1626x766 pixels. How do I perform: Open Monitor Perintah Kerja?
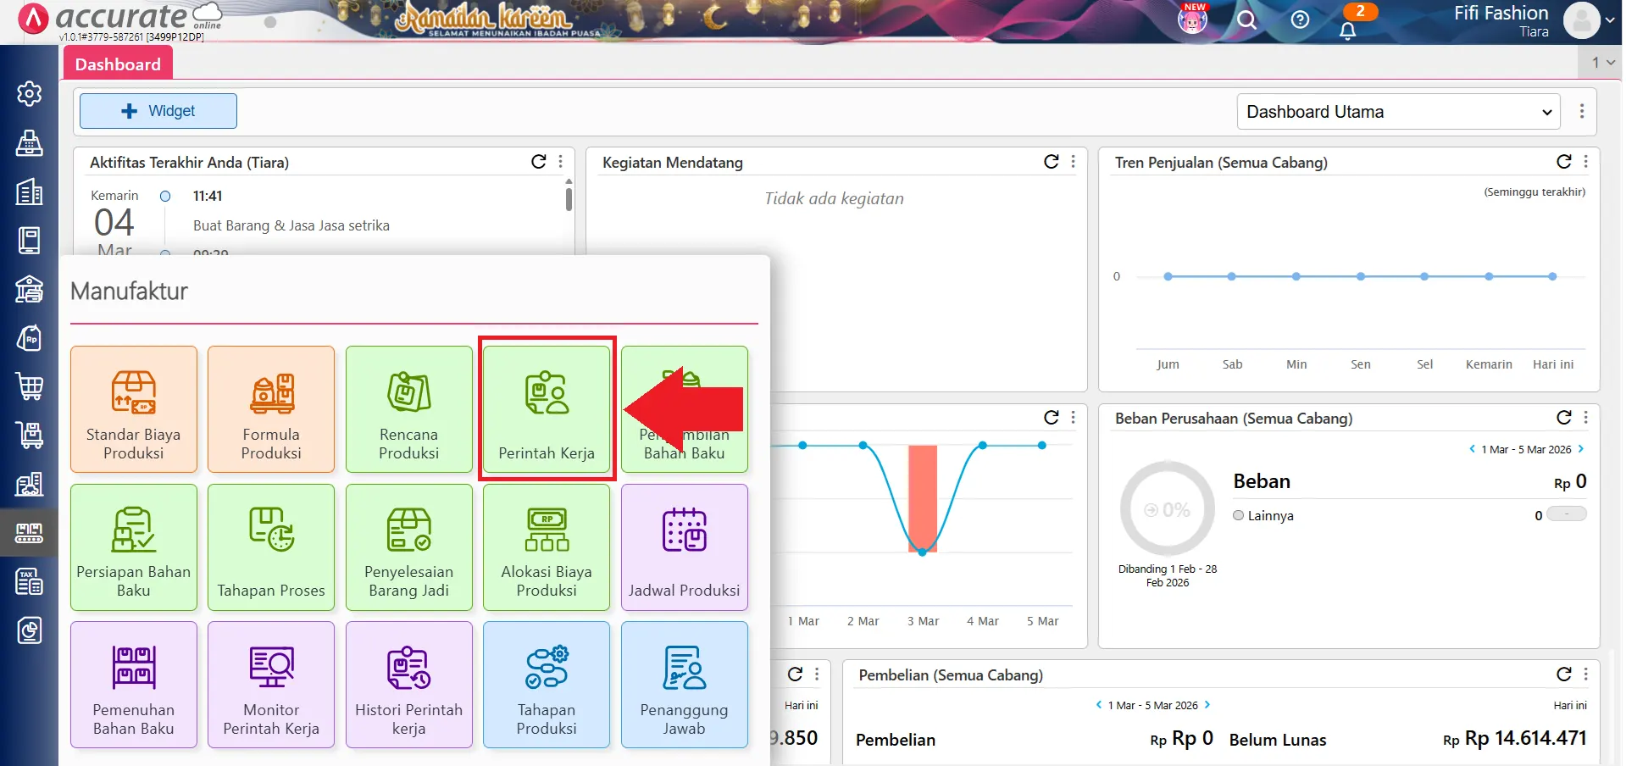(x=271, y=685)
